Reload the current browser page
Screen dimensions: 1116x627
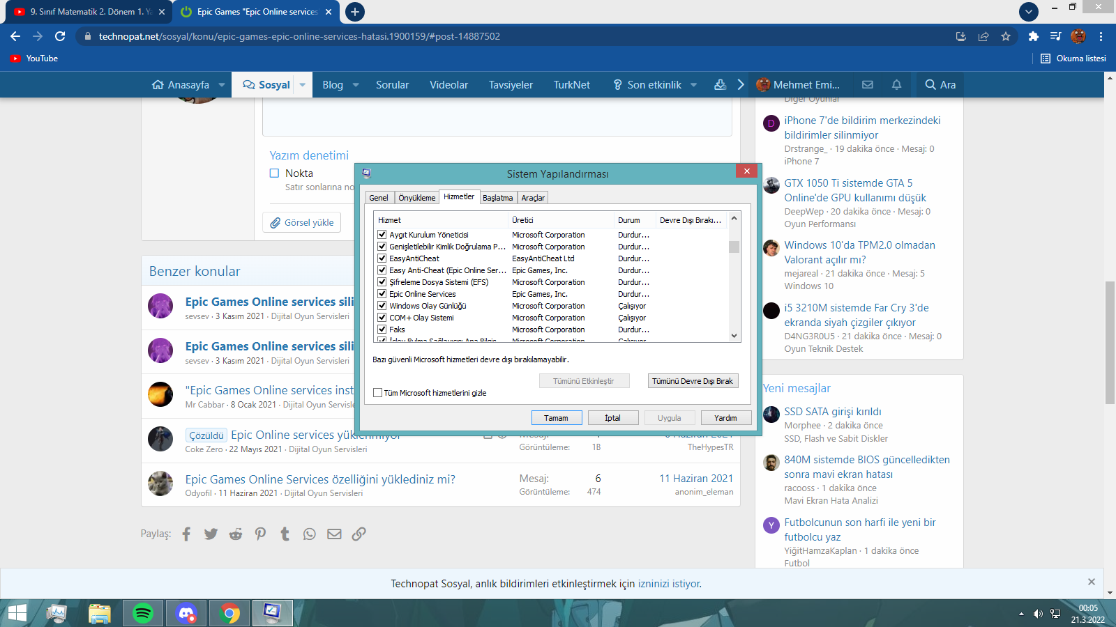tap(60, 36)
